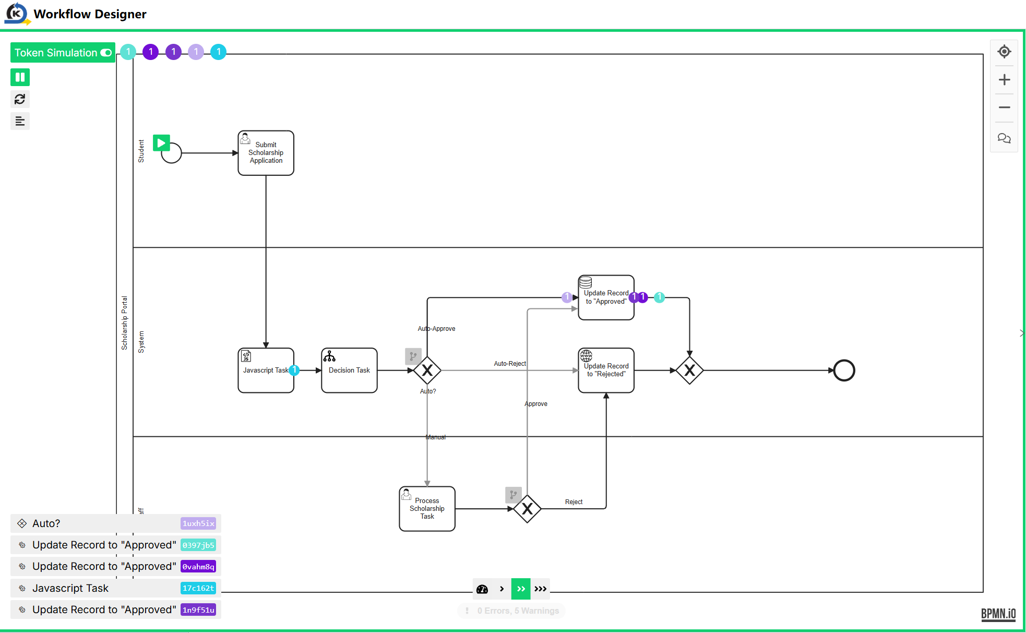Zoom in with the plus button
Screen dimensions: 1026x633
[1004, 80]
